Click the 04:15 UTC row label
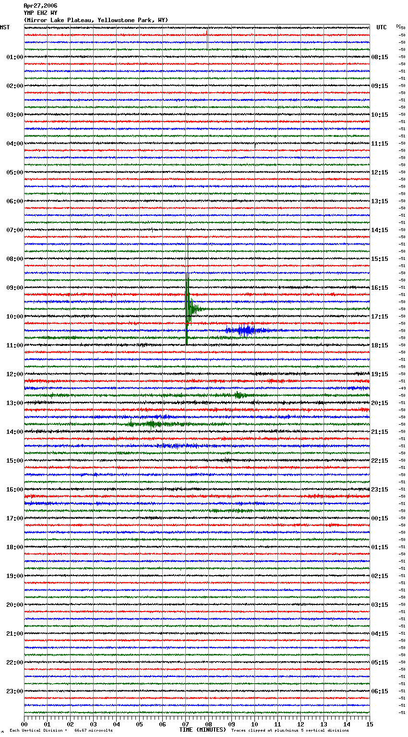The width and height of the screenshot is (408, 737). pos(380,634)
